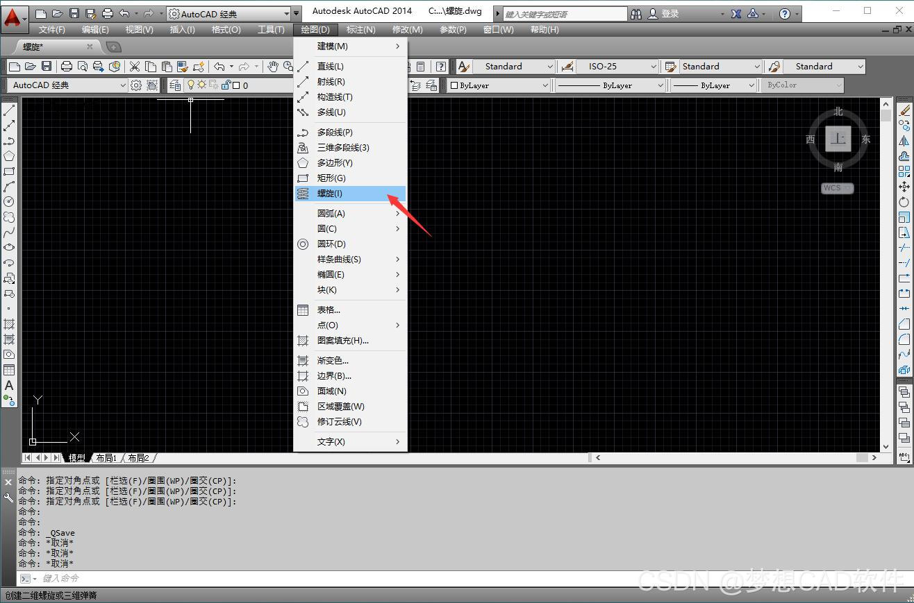Select the Spline tool in left toolbar

(9, 232)
